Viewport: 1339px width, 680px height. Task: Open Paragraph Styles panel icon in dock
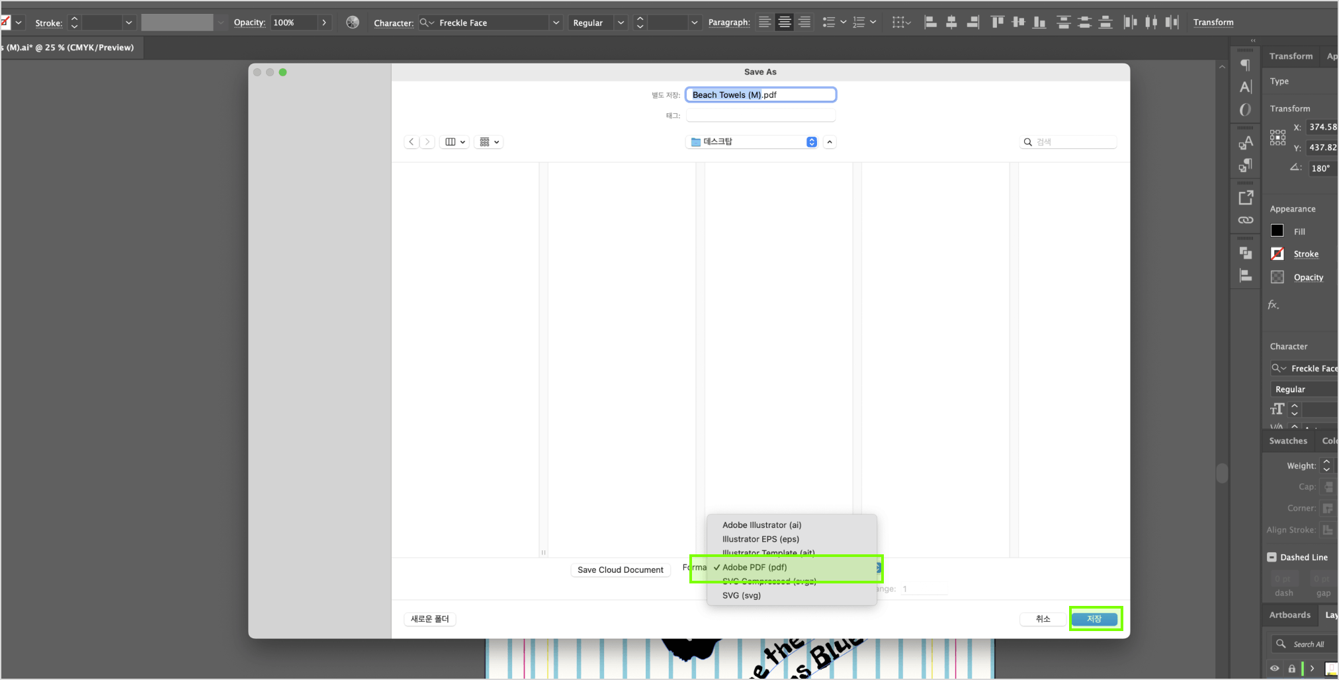click(x=1245, y=165)
